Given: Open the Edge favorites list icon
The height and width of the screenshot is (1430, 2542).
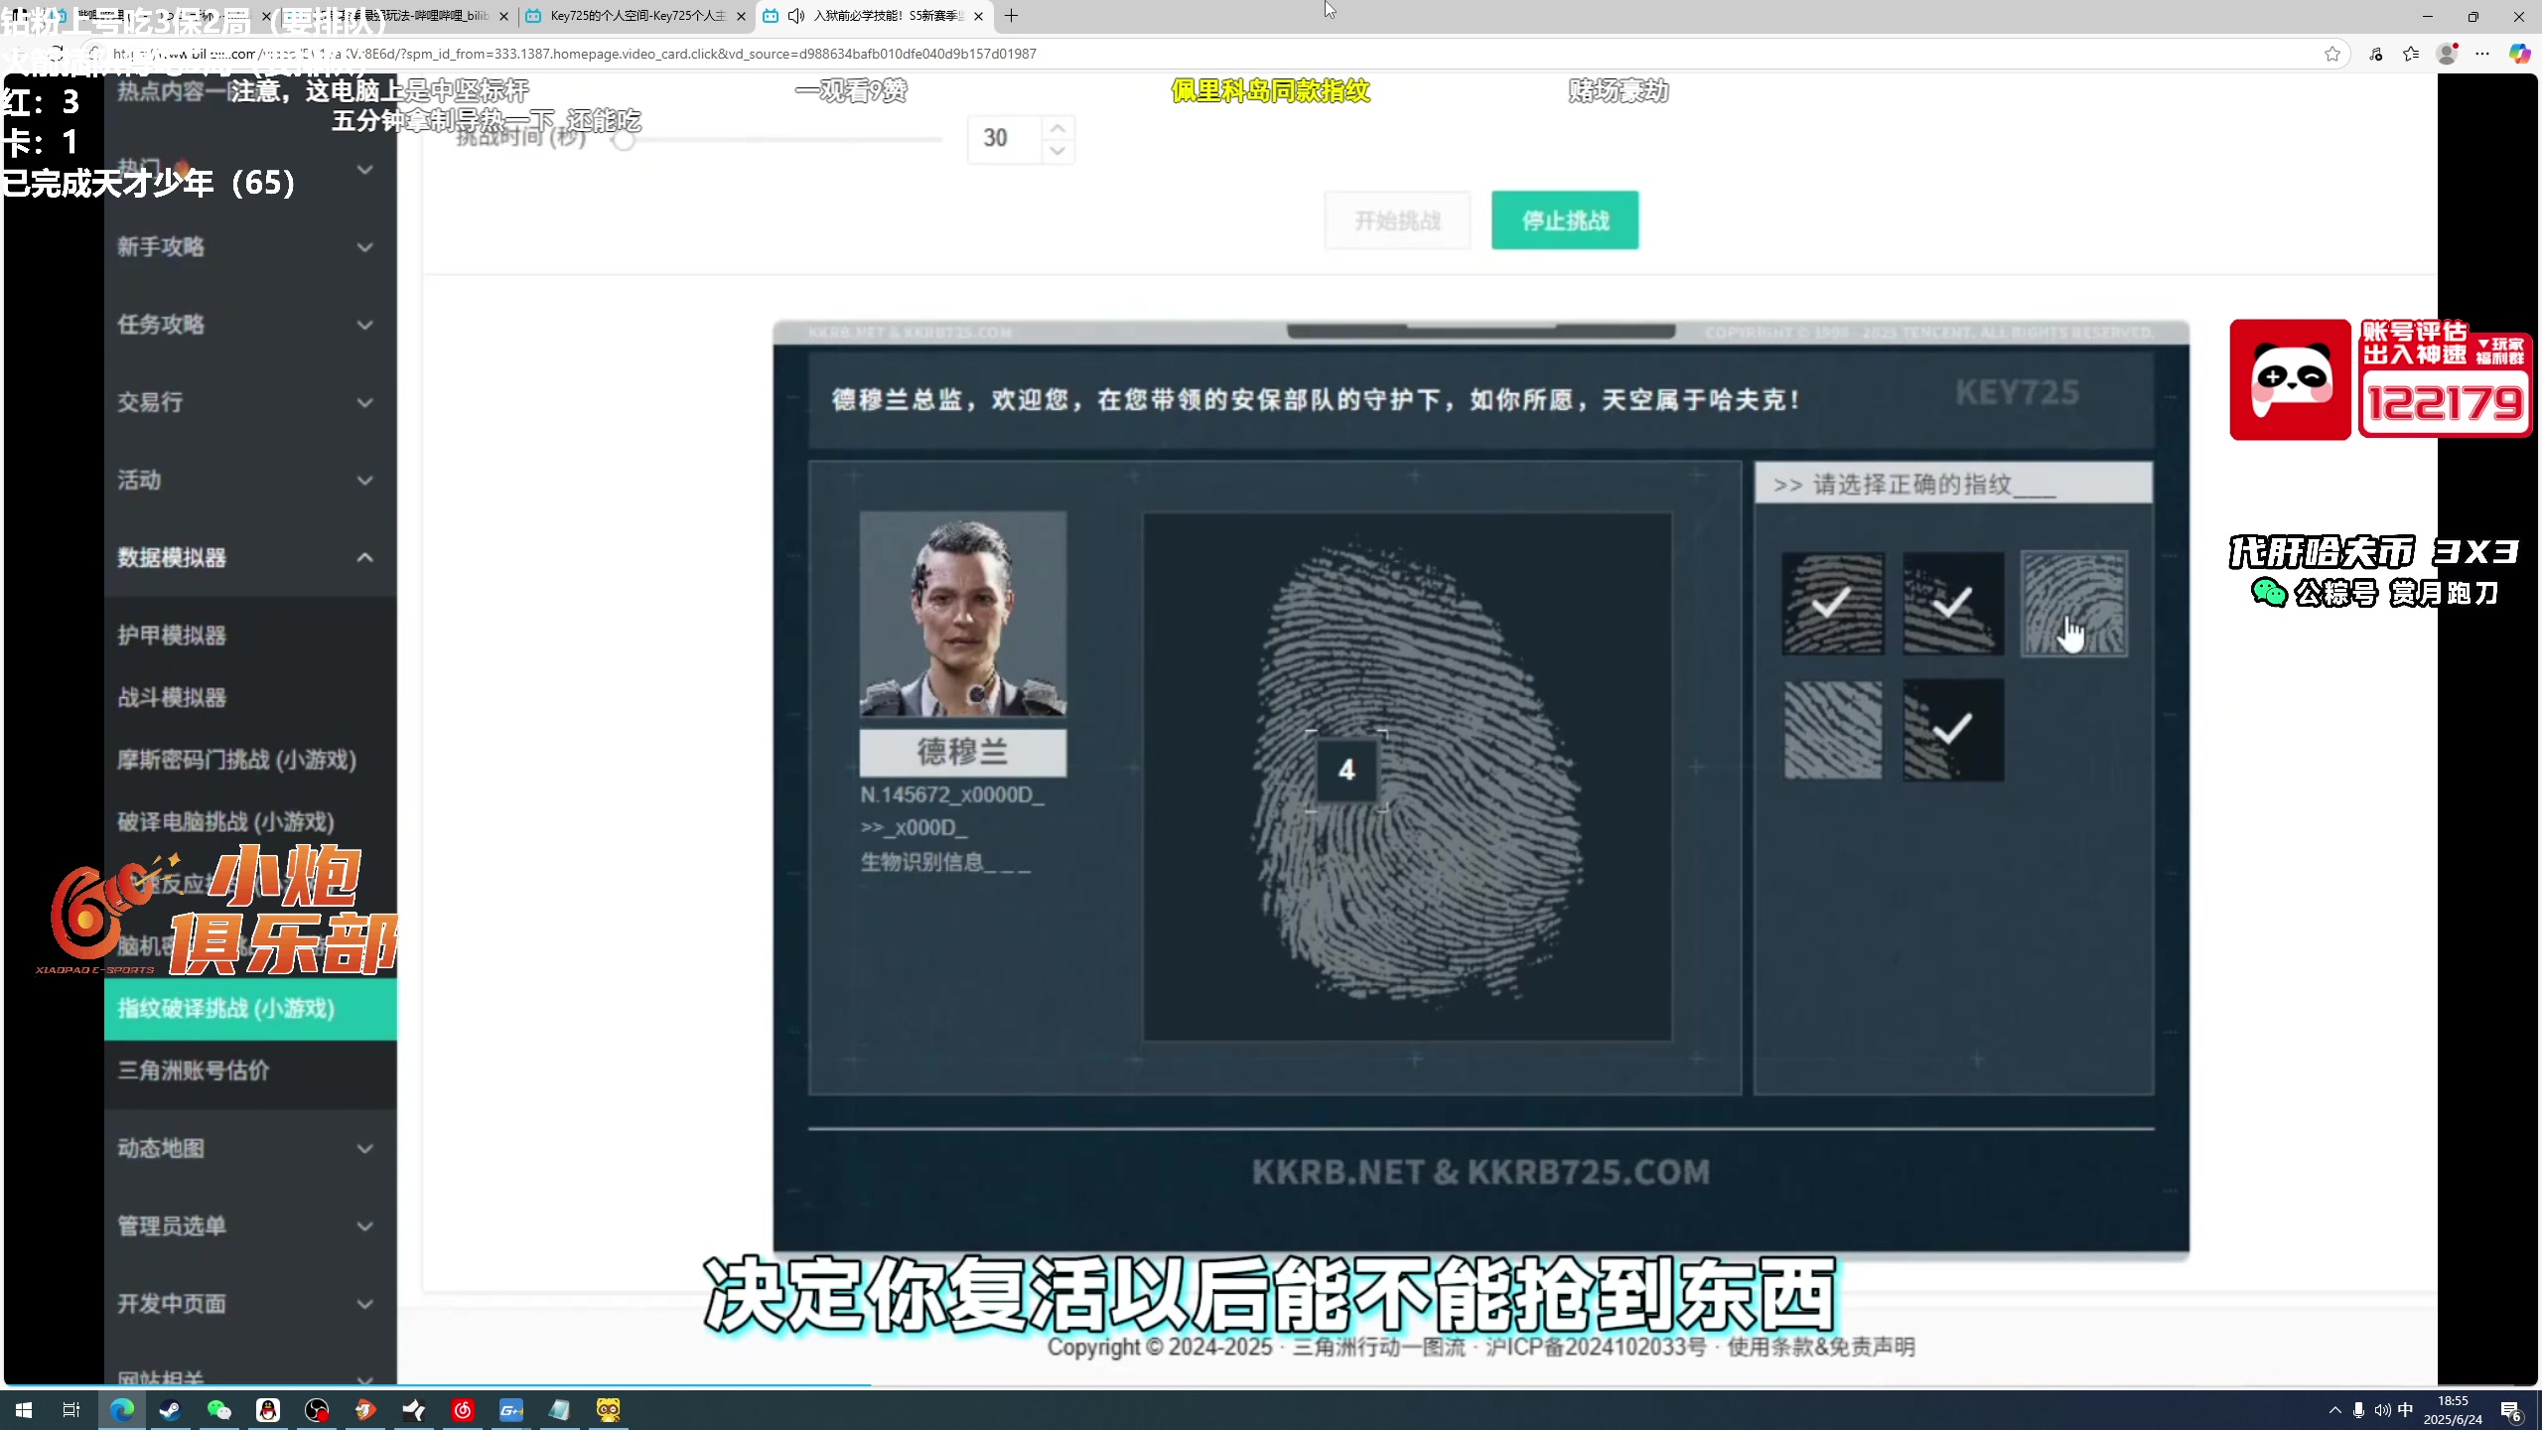Looking at the screenshot, I should click(x=2411, y=54).
